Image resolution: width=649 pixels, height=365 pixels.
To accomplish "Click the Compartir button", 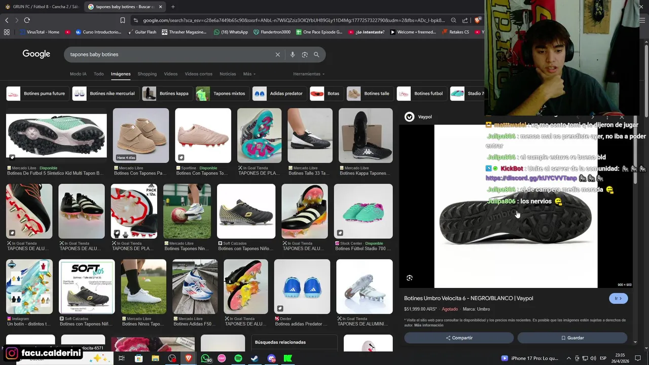I will tap(459, 338).
